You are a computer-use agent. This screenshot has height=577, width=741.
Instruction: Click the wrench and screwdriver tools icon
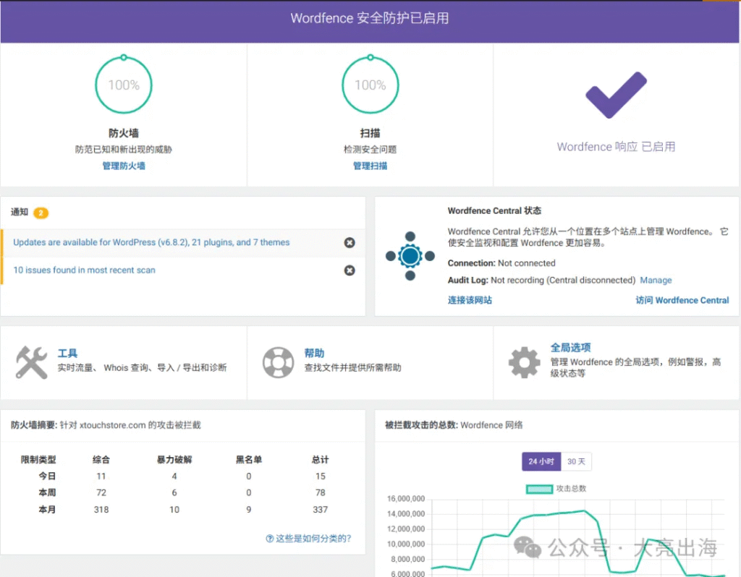click(x=31, y=362)
